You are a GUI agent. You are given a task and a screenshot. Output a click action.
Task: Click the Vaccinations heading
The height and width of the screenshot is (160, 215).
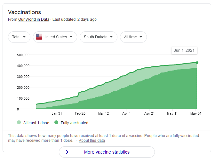[25, 12]
